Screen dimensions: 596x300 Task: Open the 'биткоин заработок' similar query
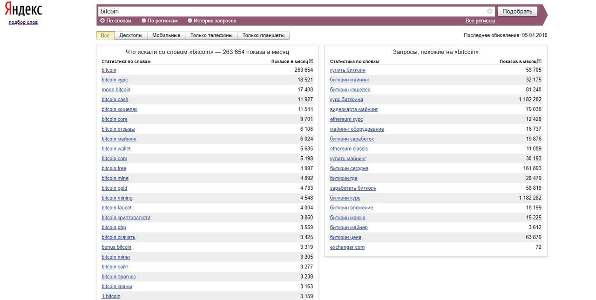(352, 139)
